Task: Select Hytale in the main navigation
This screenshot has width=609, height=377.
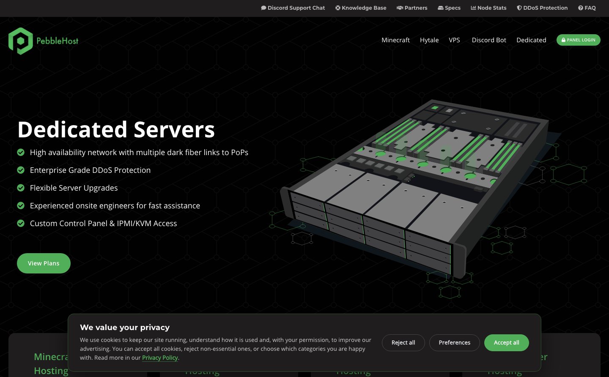Action: click(x=429, y=40)
